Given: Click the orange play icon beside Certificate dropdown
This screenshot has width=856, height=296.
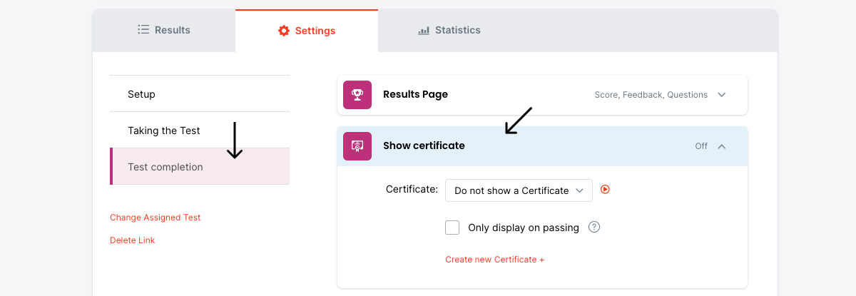Looking at the screenshot, I should click(606, 190).
